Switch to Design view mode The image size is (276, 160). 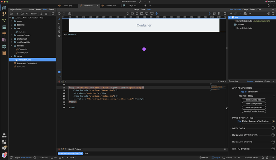pyautogui.click(x=136, y=10)
